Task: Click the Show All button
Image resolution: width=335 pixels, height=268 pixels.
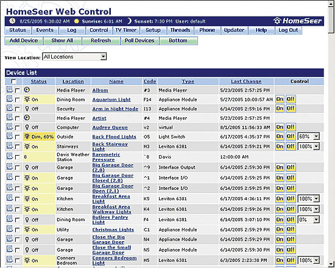Action: coord(62,40)
